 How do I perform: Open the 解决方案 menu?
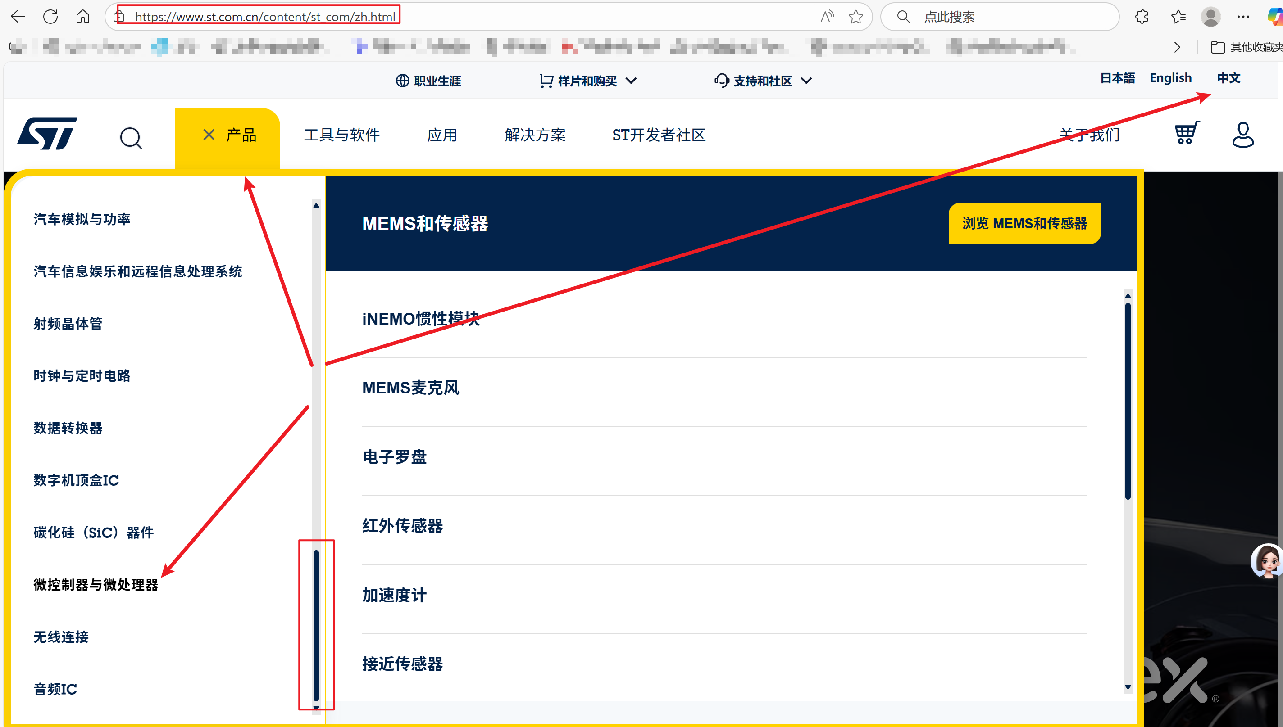pos(535,135)
